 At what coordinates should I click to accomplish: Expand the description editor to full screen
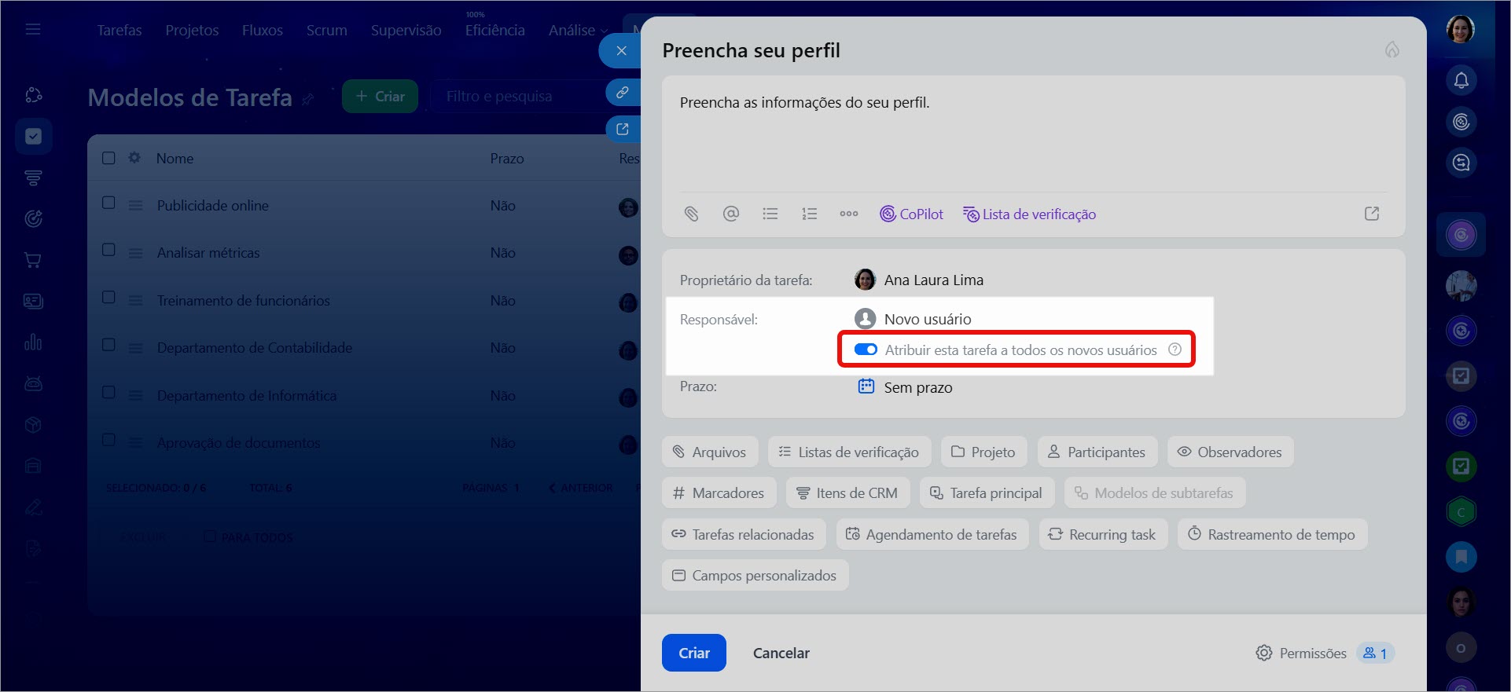tap(1372, 214)
